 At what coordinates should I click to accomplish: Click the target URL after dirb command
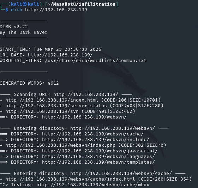click(x=56, y=10)
